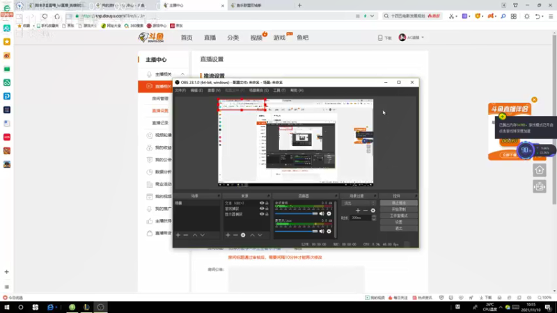Image resolution: width=557 pixels, height=313 pixels.
Task: Move source down with Sources panel down arrow
Action: tap(260, 235)
